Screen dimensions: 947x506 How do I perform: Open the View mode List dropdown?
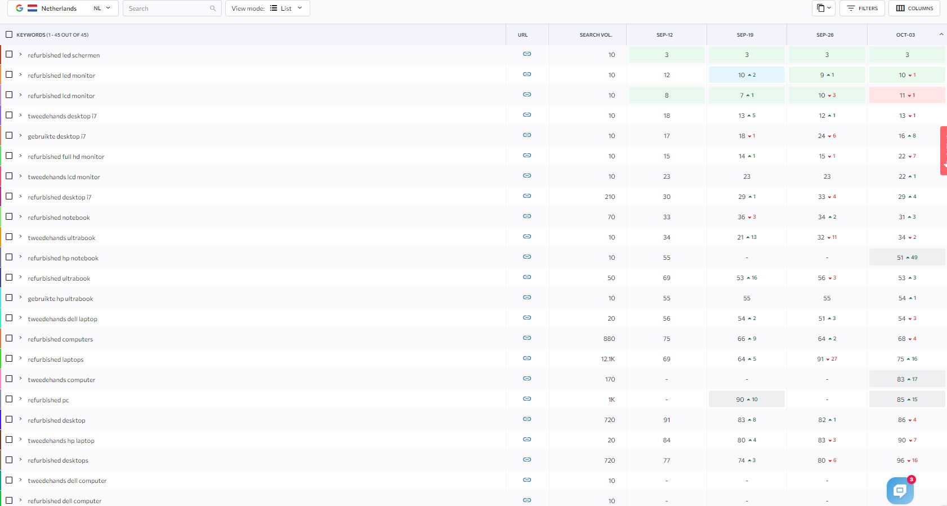click(267, 8)
